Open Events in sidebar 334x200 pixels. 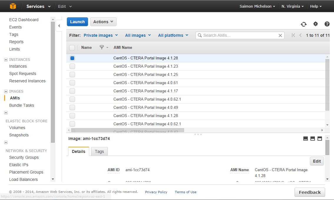[15, 27]
